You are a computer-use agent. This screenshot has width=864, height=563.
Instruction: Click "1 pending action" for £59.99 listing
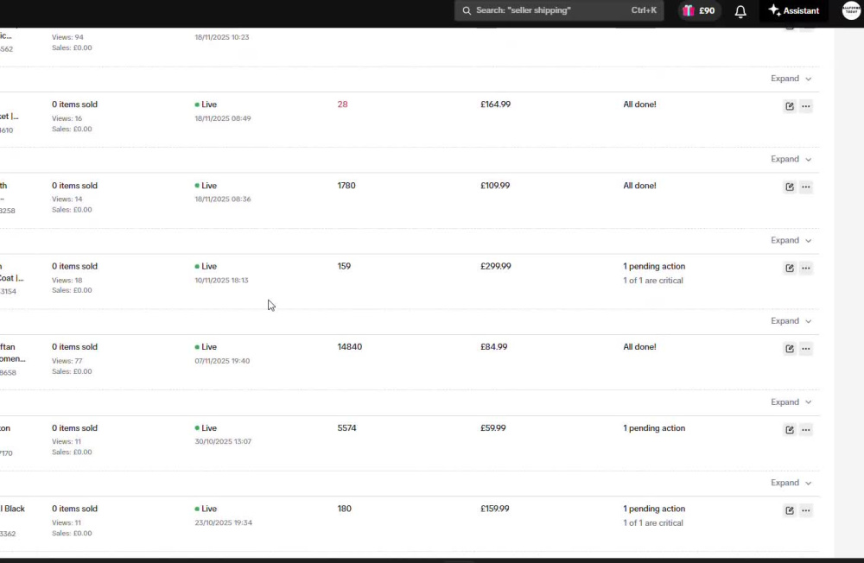[x=654, y=428]
